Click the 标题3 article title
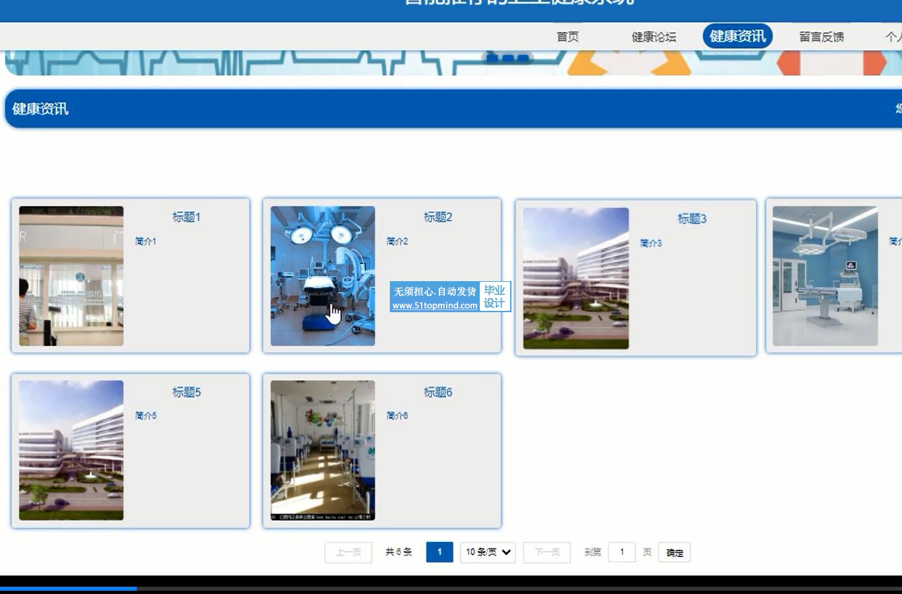The image size is (902, 594). tap(692, 218)
